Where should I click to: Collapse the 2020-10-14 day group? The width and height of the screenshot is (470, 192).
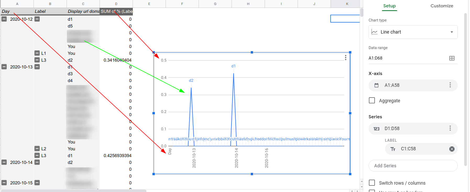(4, 162)
